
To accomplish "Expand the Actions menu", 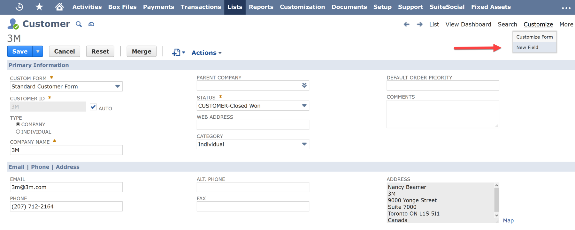I will pos(206,53).
